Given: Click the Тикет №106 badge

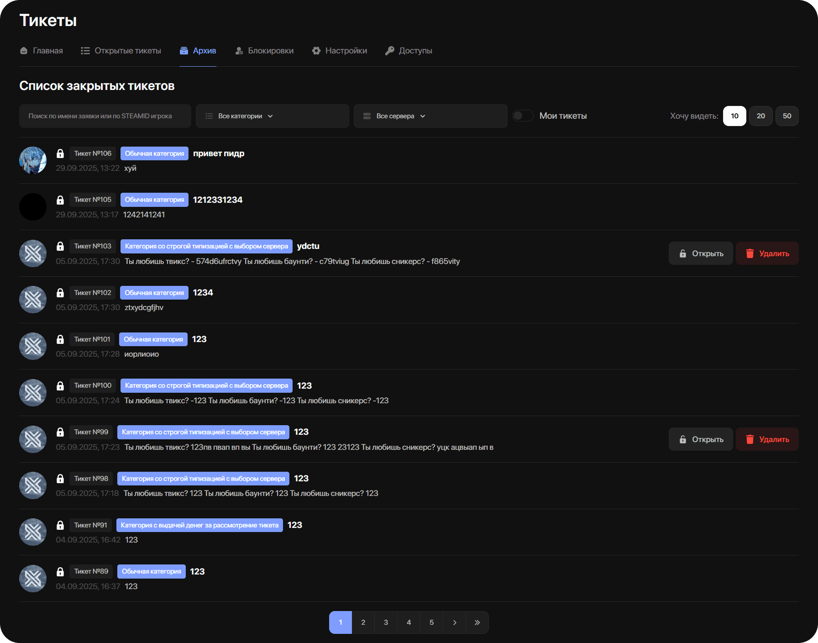Looking at the screenshot, I should tap(93, 153).
